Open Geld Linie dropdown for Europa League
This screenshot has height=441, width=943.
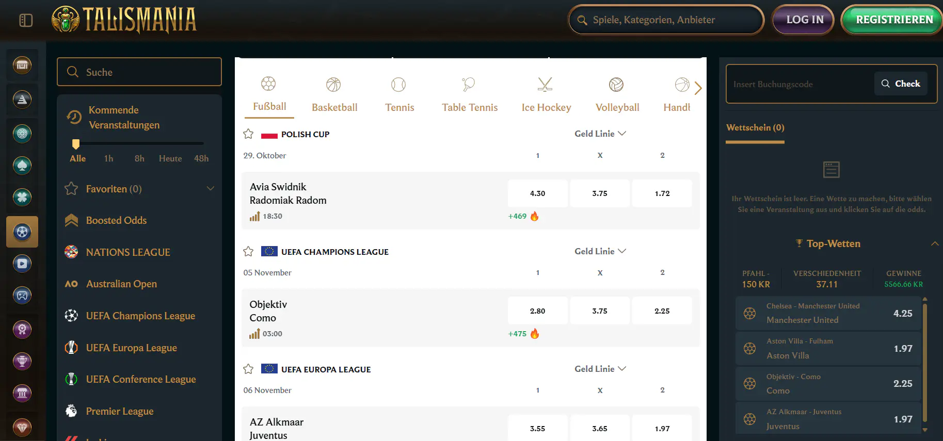pos(600,369)
